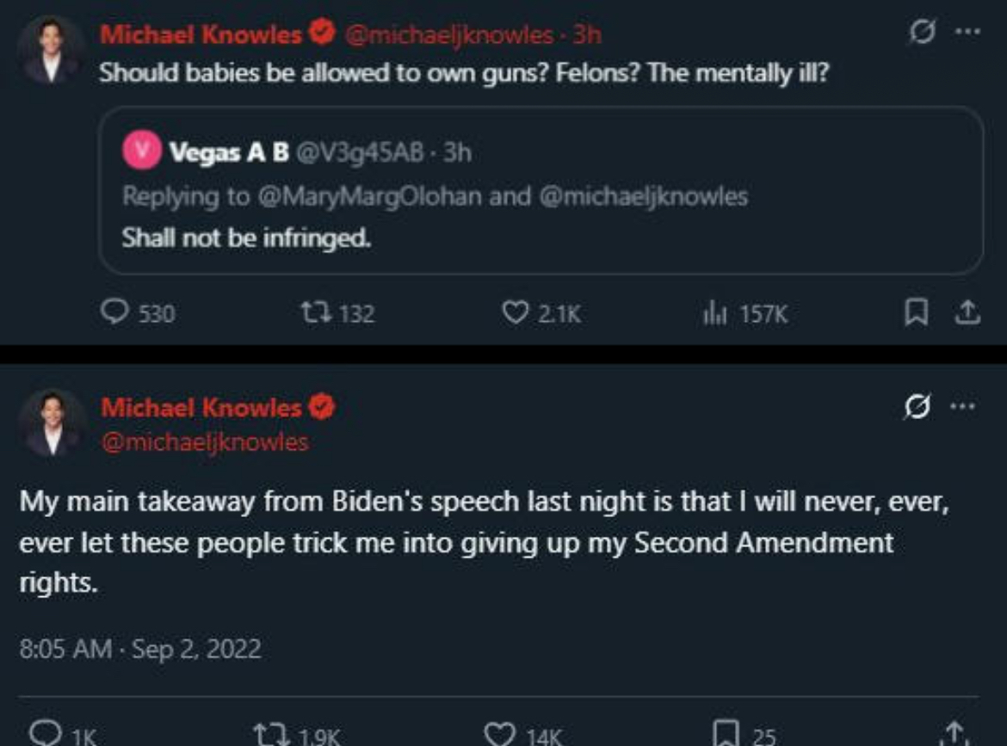Click Michael Knowles name on bottom tweet
The height and width of the screenshot is (746, 1007).
201,407
